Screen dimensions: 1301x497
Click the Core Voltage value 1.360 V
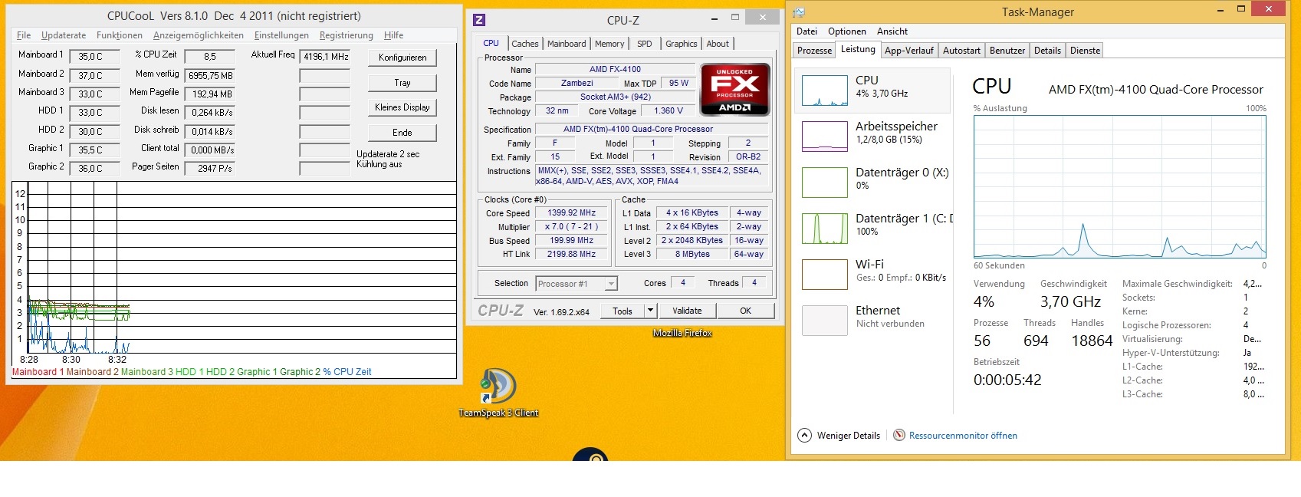(669, 111)
